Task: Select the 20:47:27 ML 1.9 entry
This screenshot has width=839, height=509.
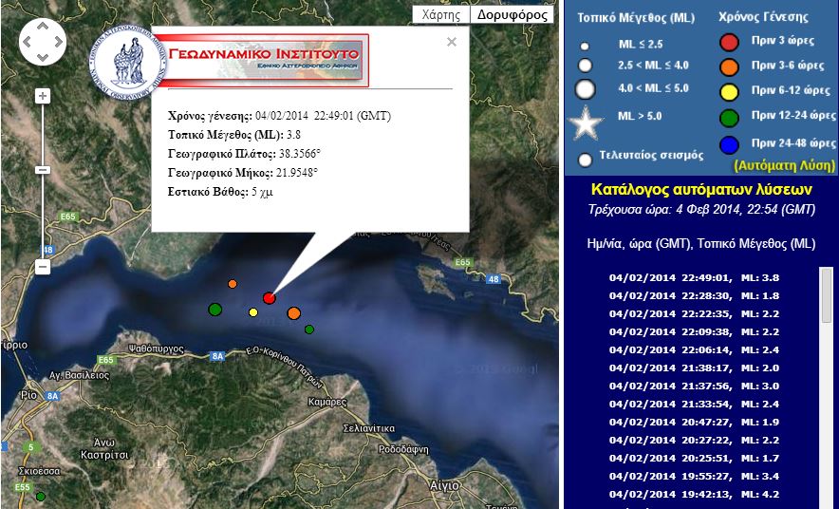Action: coord(694,423)
